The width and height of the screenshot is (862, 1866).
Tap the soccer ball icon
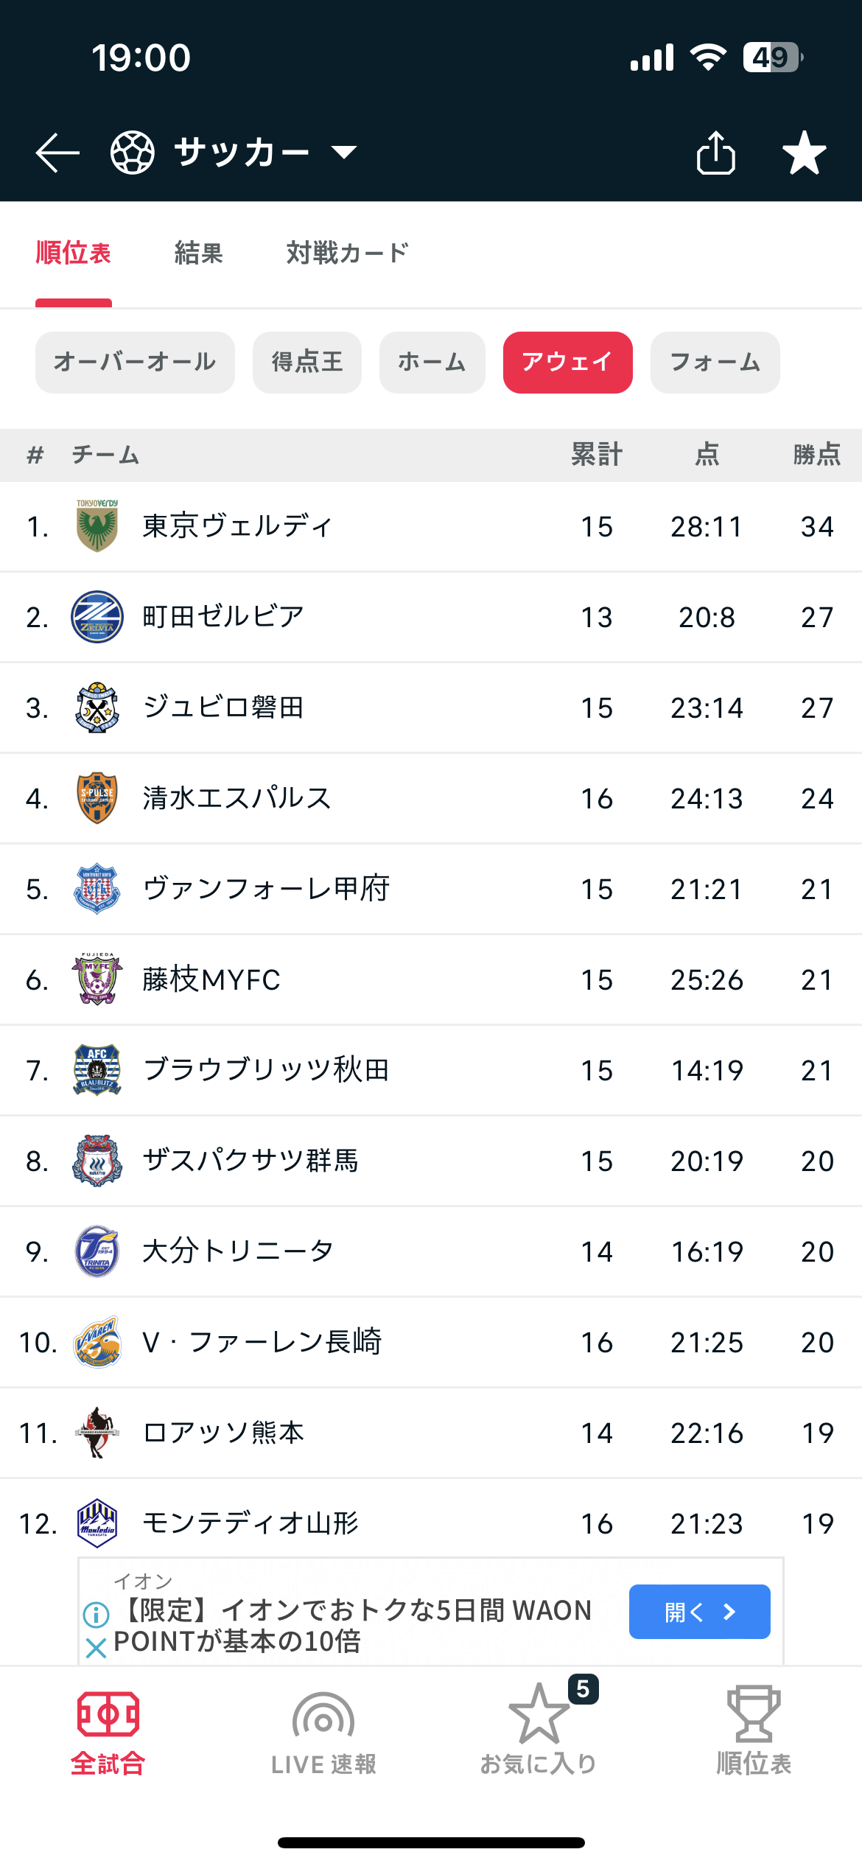[133, 153]
